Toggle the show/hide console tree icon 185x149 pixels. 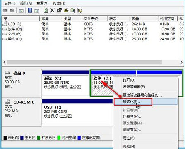(x=21, y=10)
